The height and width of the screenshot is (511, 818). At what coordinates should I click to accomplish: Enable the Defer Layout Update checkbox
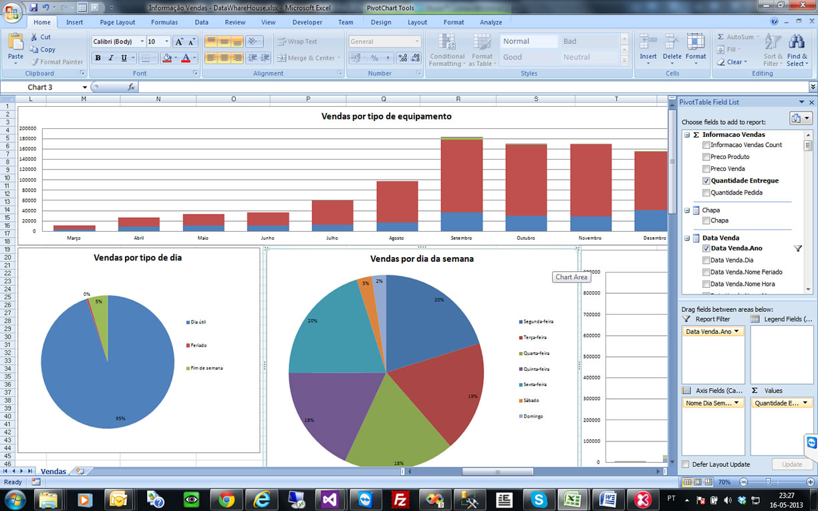click(686, 464)
